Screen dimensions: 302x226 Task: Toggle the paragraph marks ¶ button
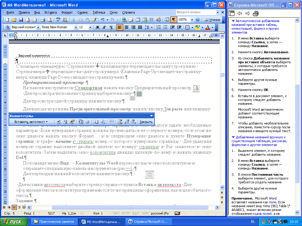(x=174, y=20)
